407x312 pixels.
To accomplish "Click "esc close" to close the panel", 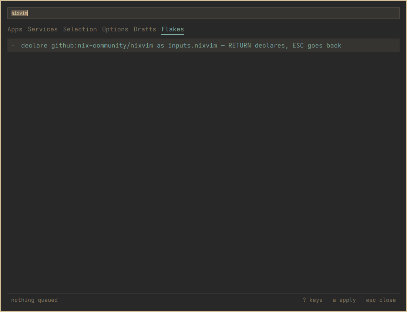I will [x=381, y=300].
